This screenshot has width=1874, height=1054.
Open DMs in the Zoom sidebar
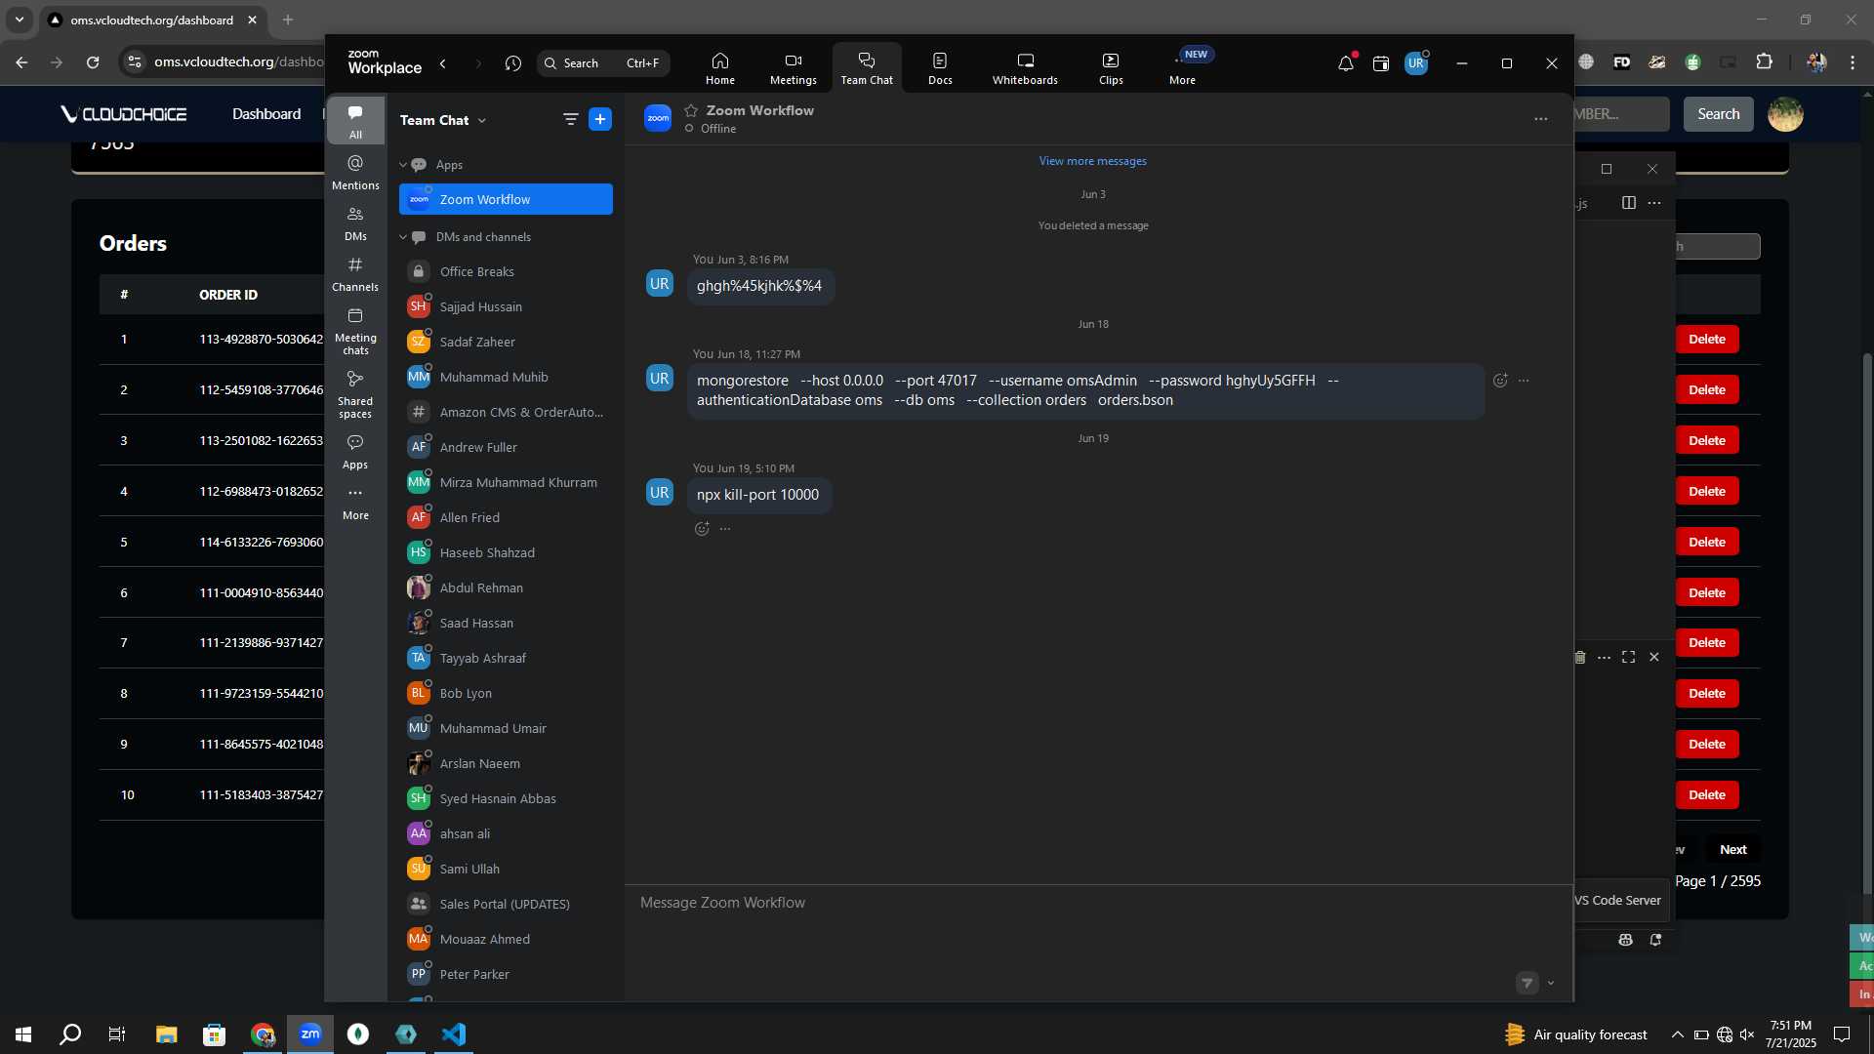coord(355,223)
